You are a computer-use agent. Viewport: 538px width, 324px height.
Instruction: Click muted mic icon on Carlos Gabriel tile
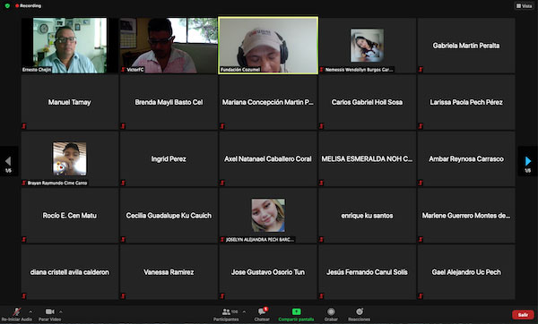click(322, 126)
